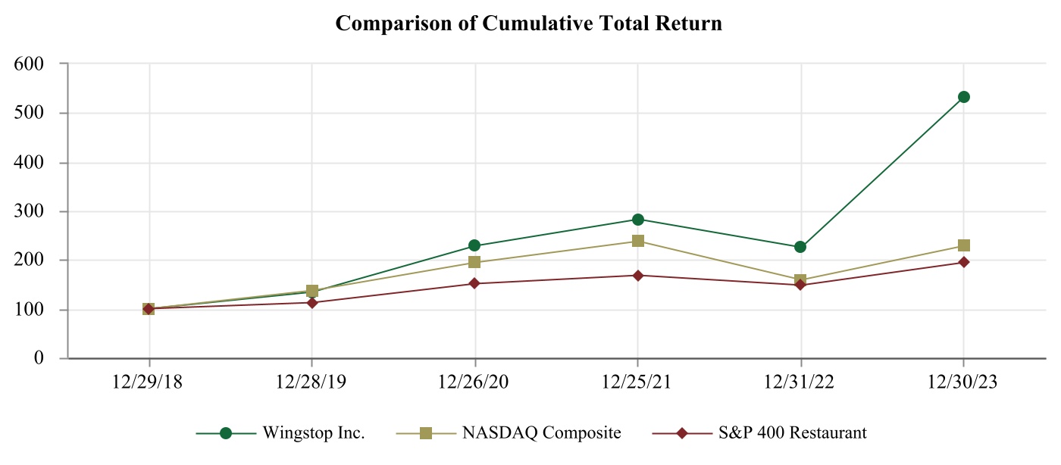Click the chart title Comparison of Cumulative Total Return
The image size is (1061, 465).
[x=528, y=23]
